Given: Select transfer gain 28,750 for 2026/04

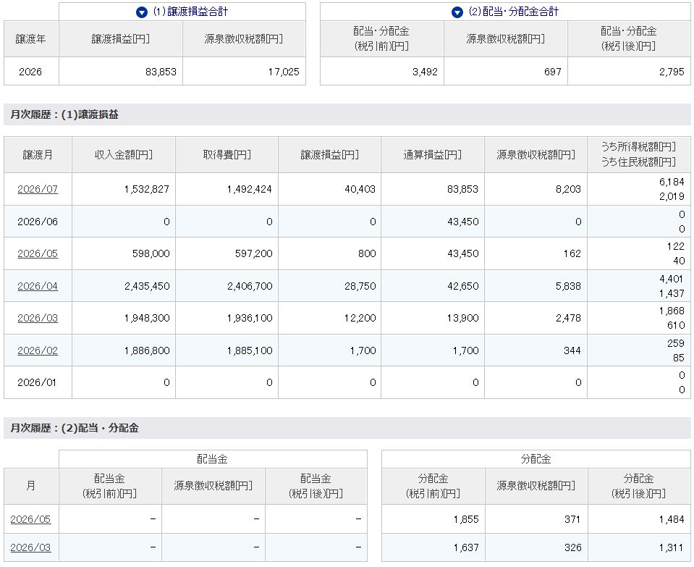Looking at the screenshot, I should [x=360, y=286].
